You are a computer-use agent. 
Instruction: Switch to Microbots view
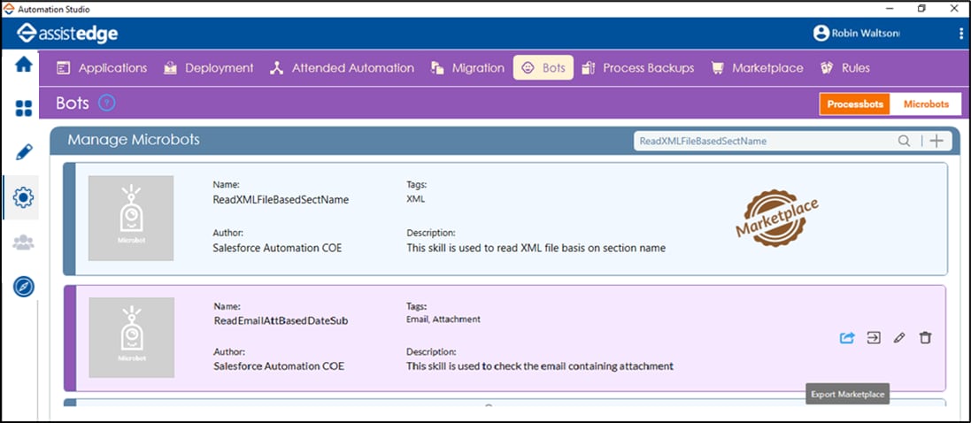pyautogui.click(x=926, y=104)
